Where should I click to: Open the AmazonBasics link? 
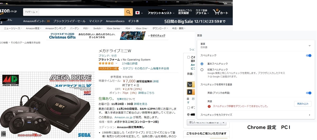tap(115, 21)
